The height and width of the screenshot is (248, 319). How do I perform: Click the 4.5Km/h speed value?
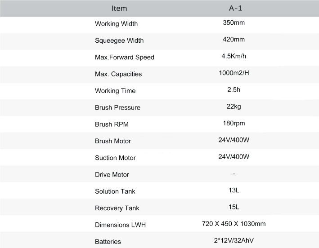[x=234, y=57]
